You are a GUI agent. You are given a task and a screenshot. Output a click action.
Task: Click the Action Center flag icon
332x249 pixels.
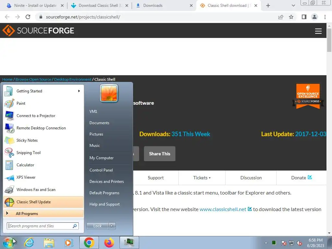click(283, 243)
